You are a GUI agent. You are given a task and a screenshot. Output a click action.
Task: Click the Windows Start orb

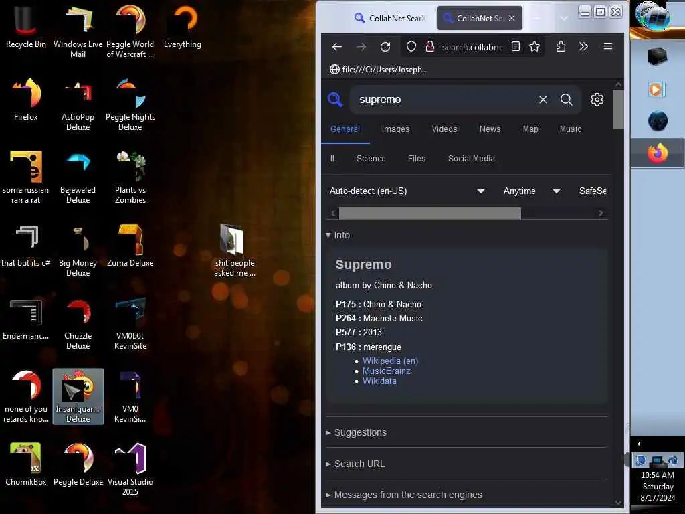tap(653, 17)
